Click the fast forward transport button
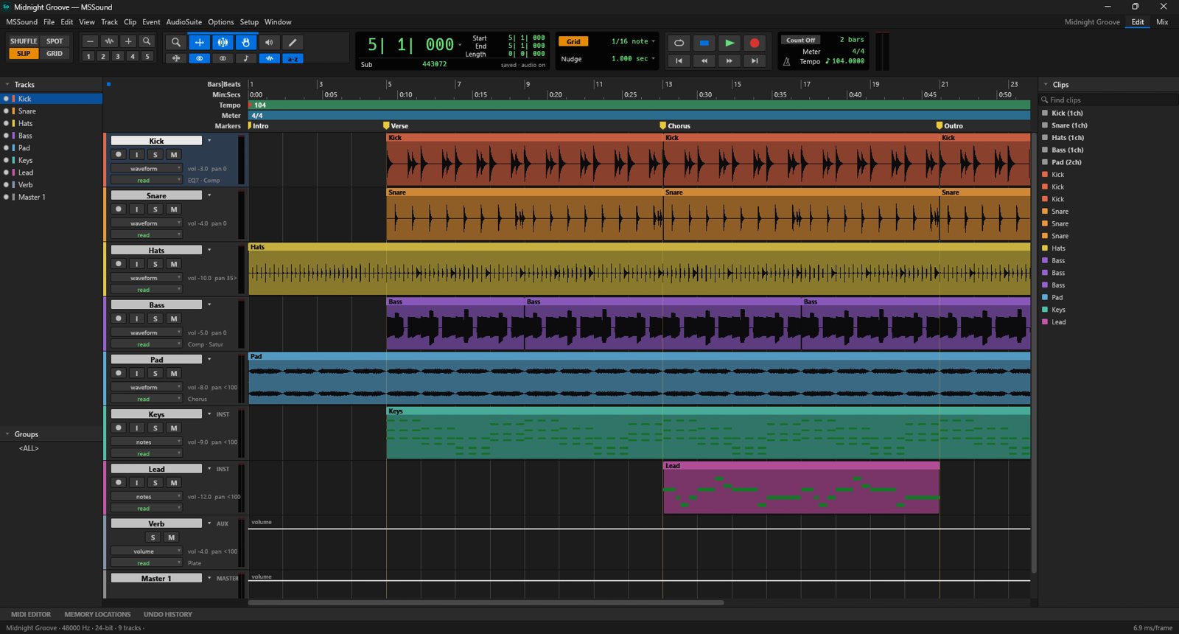Viewport: 1179px width, 634px height. click(x=729, y=60)
